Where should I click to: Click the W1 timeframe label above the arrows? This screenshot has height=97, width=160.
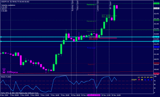148,77
